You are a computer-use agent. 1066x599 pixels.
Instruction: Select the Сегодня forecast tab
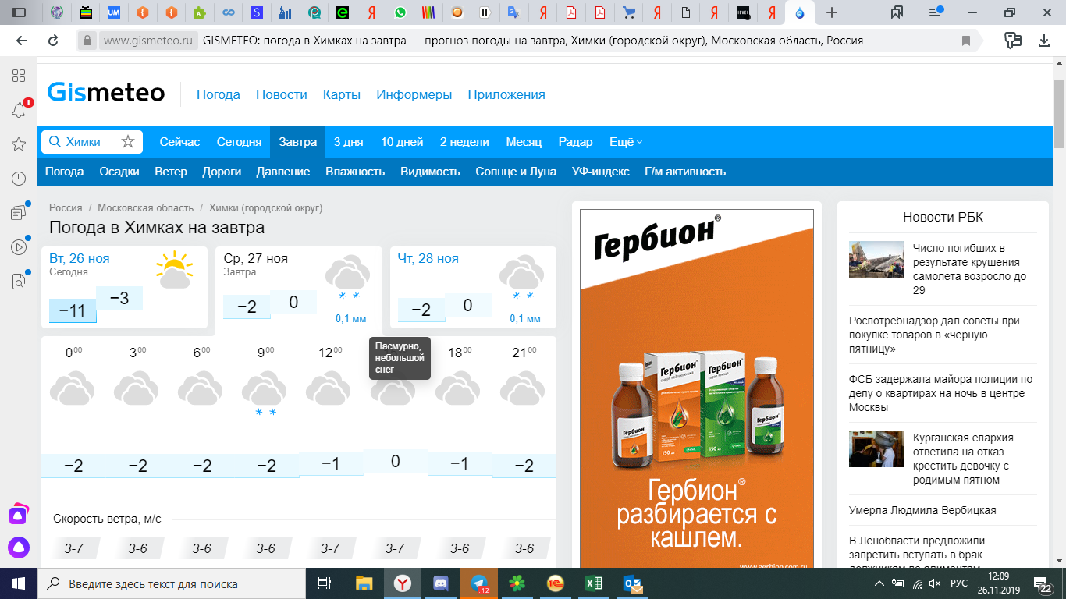[x=239, y=142]
